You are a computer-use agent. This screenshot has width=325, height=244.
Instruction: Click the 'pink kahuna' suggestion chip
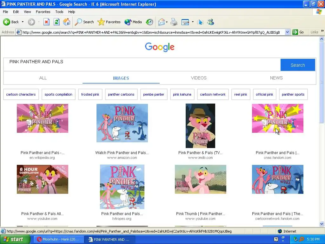click(182, 94)
